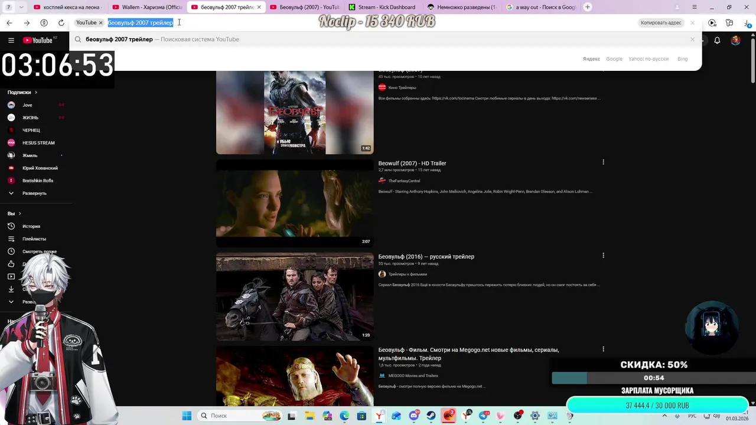The image size is (756, 425).
Task: Click the Копировать адрес button
Action: tap(661, 22)
